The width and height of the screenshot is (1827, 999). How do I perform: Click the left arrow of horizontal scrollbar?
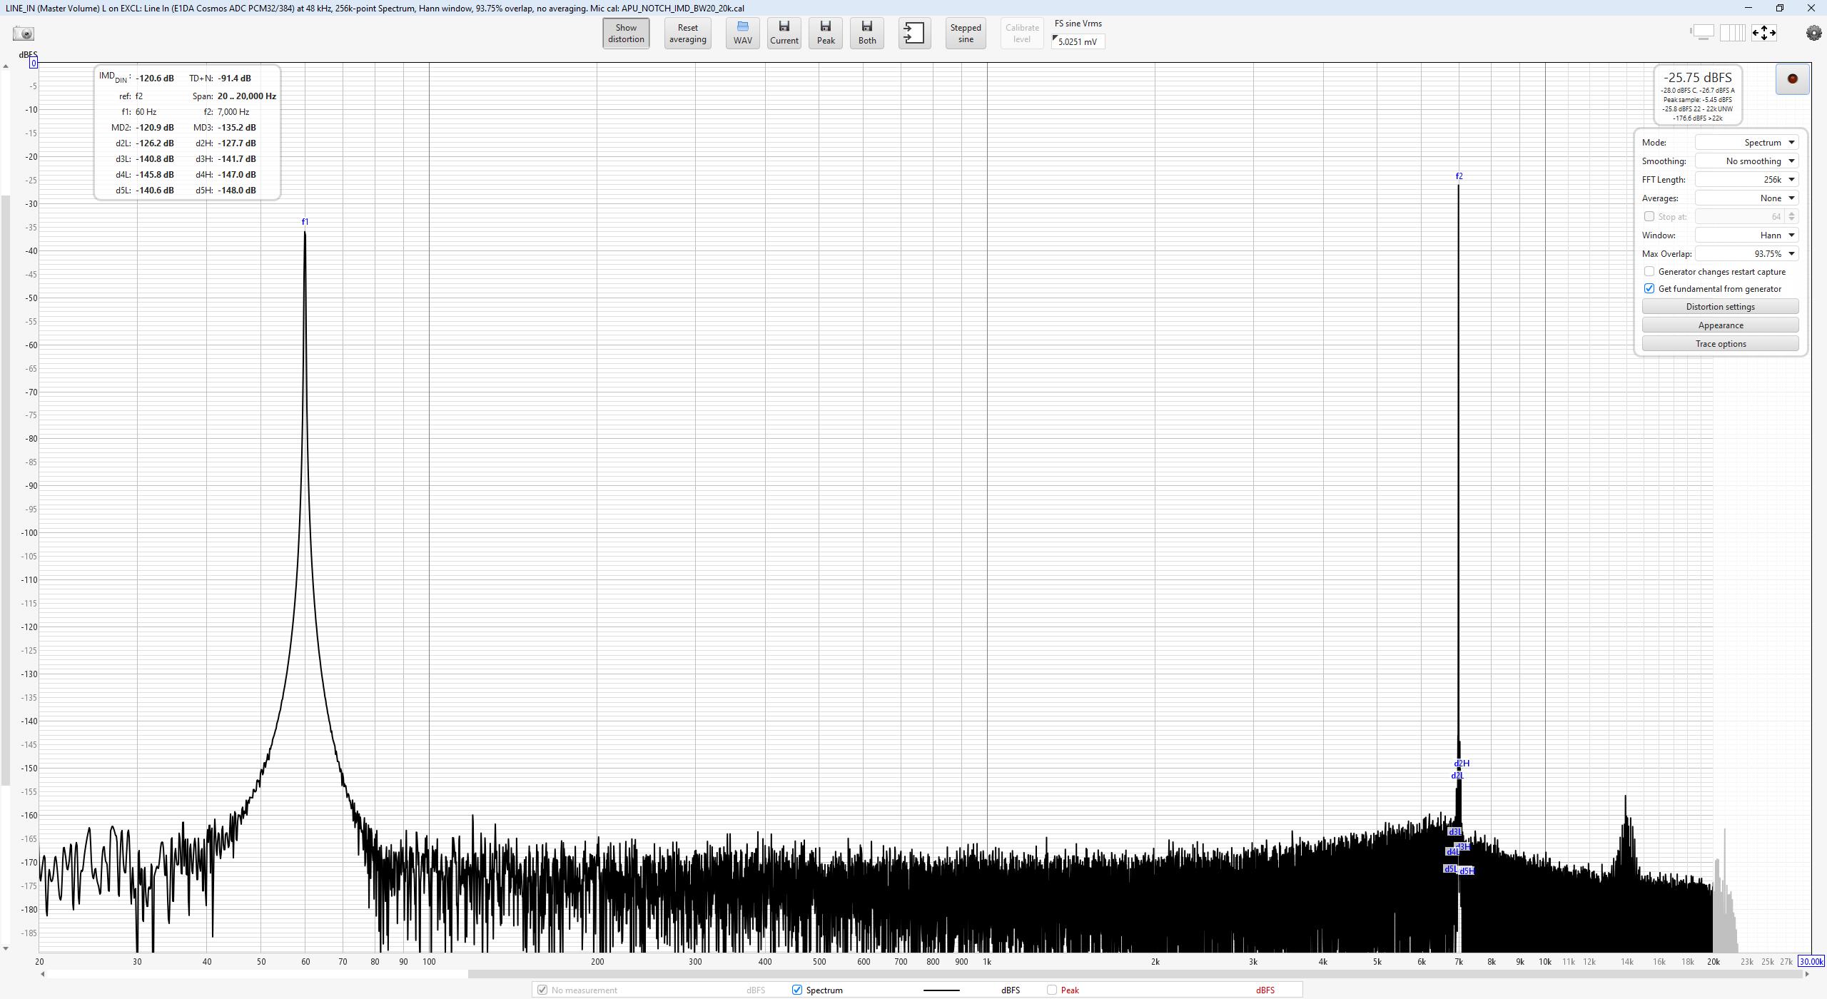point(43,974)
